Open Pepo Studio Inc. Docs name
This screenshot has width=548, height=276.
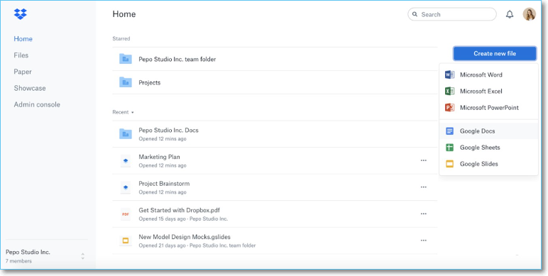point(168,130)
